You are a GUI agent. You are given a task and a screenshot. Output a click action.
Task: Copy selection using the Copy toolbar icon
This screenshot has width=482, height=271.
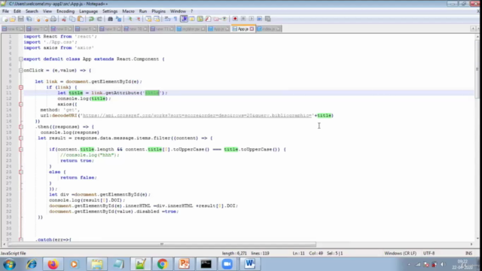pos(72,19)
